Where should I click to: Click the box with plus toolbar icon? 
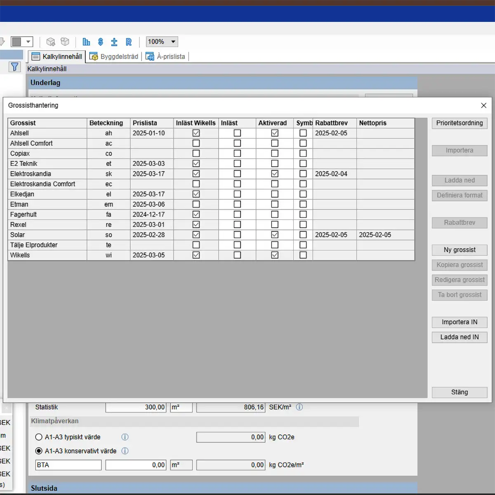(51, 42)
